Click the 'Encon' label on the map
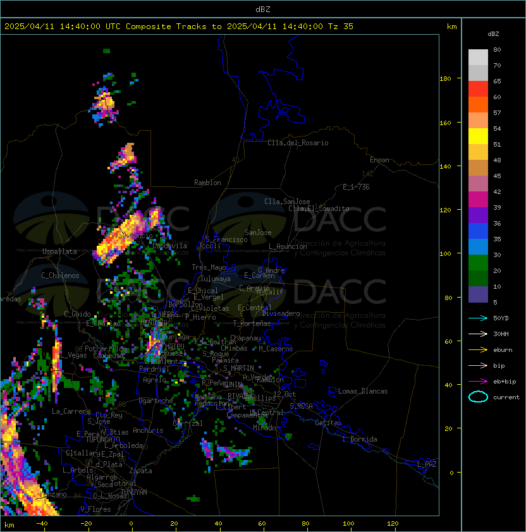Screen dimensions: 526x532 point(379,160)
